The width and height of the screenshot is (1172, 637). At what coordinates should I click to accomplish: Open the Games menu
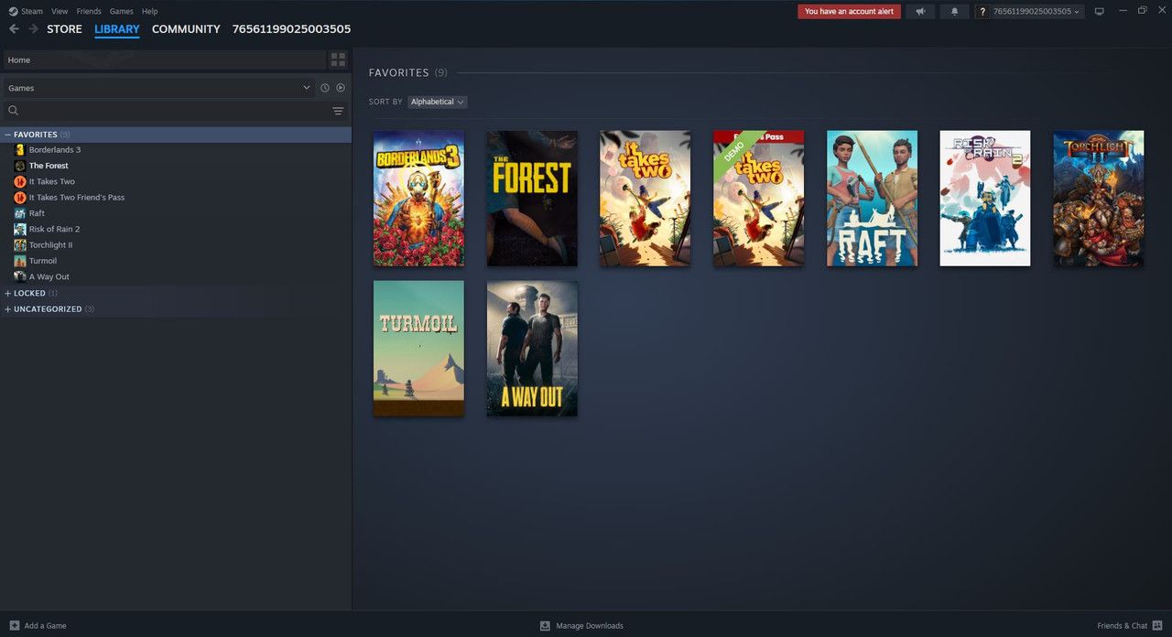[121, 11]
